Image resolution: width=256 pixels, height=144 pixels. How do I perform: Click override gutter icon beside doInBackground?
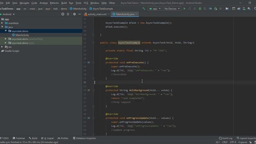coord(88,90)
